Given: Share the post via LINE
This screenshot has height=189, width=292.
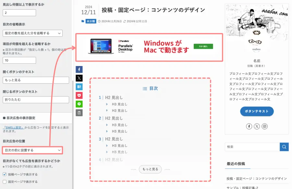Looking at the screenshot, I should pos(79,104).
